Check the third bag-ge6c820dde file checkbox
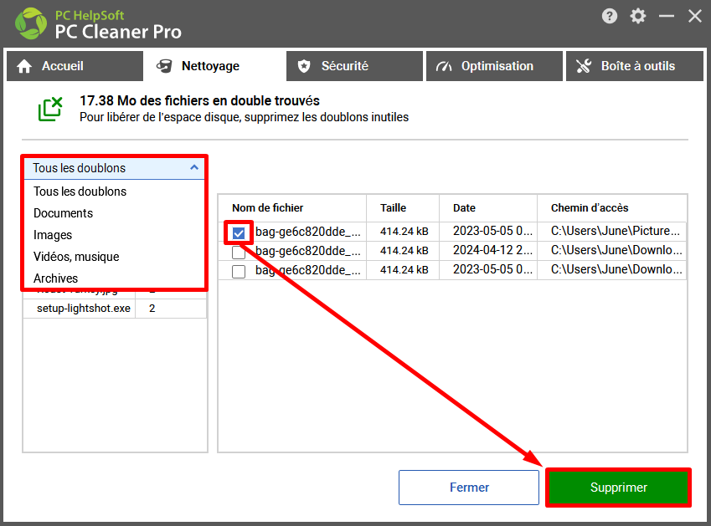Viewport: 711px width, 526px height. click(239, 272)
